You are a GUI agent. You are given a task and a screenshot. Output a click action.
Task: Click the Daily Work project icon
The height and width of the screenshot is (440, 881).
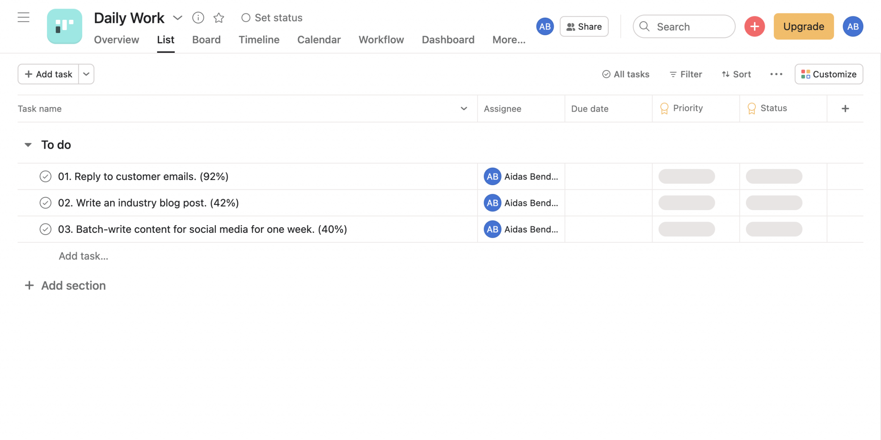(65, 26)
